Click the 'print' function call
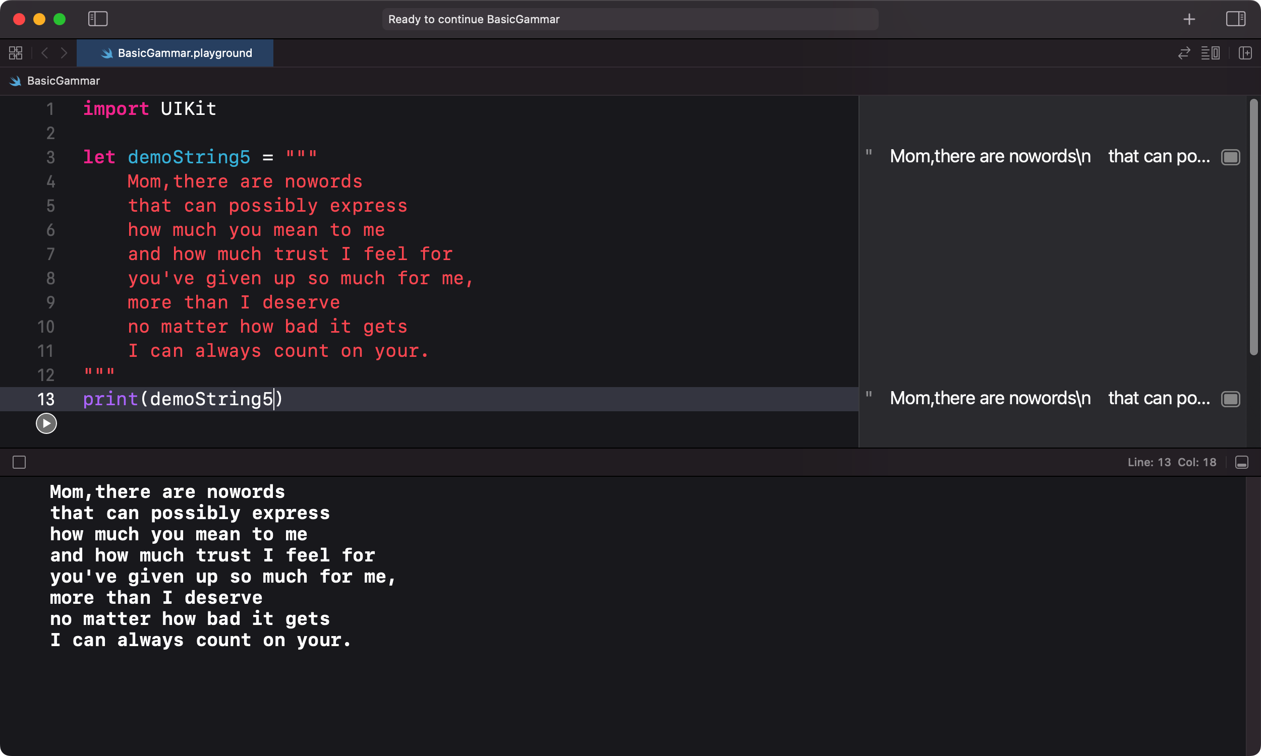The height and width of the screenshot is (756, 1261). [x=110, y=399]
